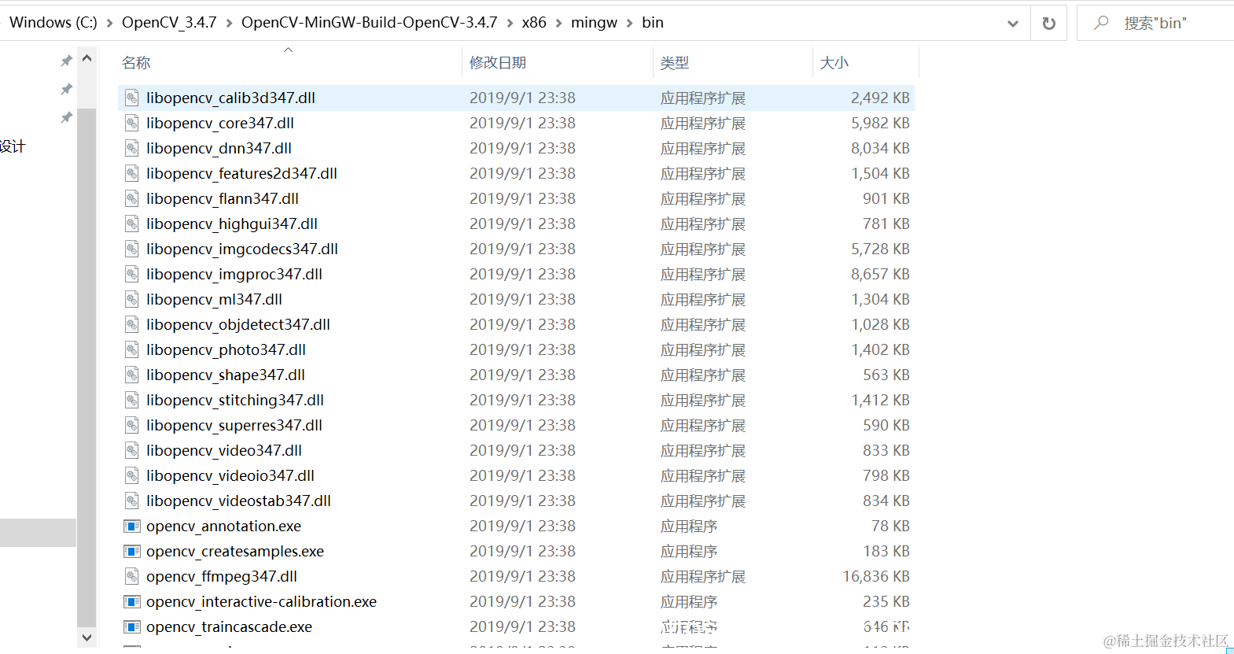
Task: Select the opencv_ffmpeg347.dll file name
Action: (x=222, y=576)
